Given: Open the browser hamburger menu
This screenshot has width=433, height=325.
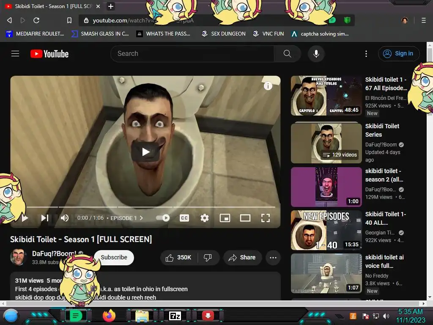Looking at the screenshot, I should pyautogui.click(x=424, y=20).
